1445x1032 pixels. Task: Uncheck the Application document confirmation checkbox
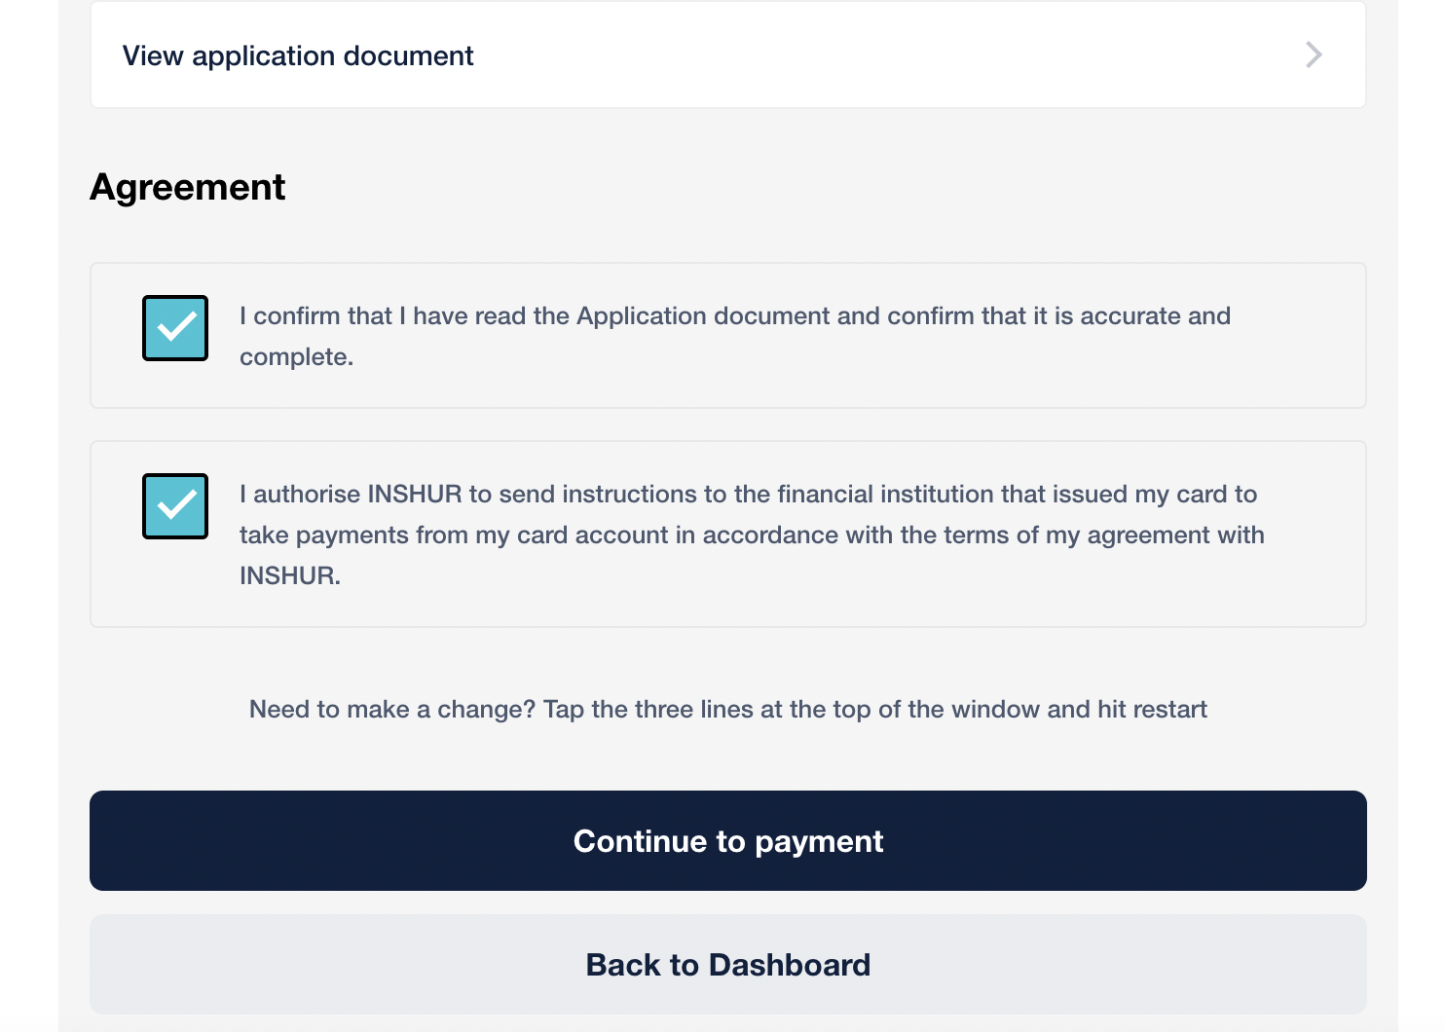pyautogui.click(x=175, y=328)
